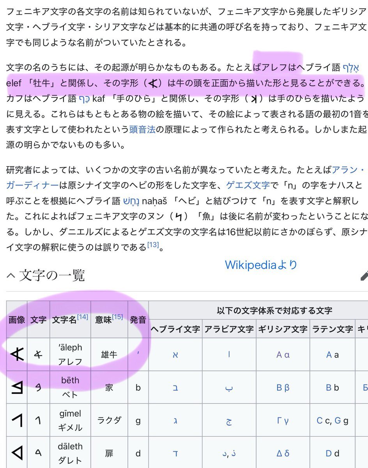Select the 'āleph アレフ name cell
The height and width of the screenshot is (468, 368).
70,355
